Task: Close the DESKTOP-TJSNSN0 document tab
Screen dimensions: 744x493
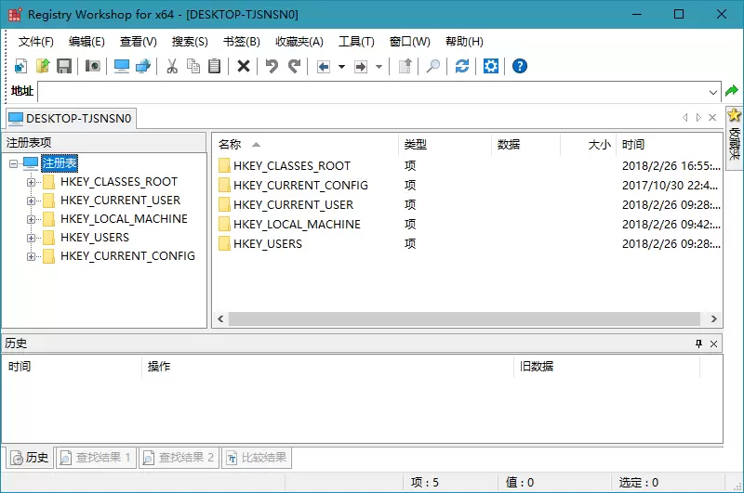Action: [x=712, y=118]
